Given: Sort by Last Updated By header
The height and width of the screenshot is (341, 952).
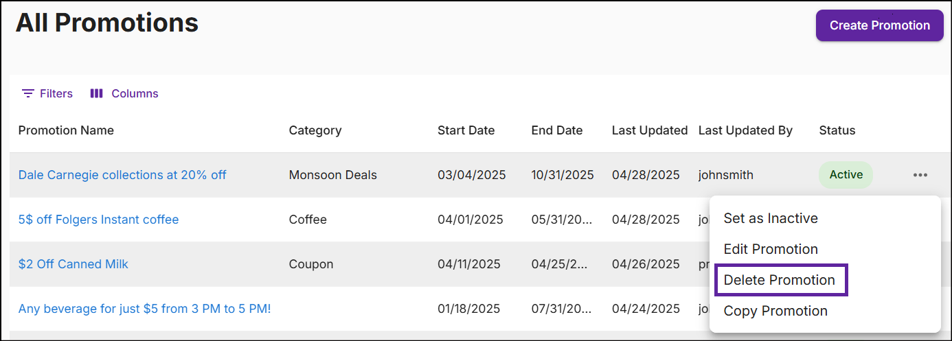Looking at the screenshot, I should 745,130.
